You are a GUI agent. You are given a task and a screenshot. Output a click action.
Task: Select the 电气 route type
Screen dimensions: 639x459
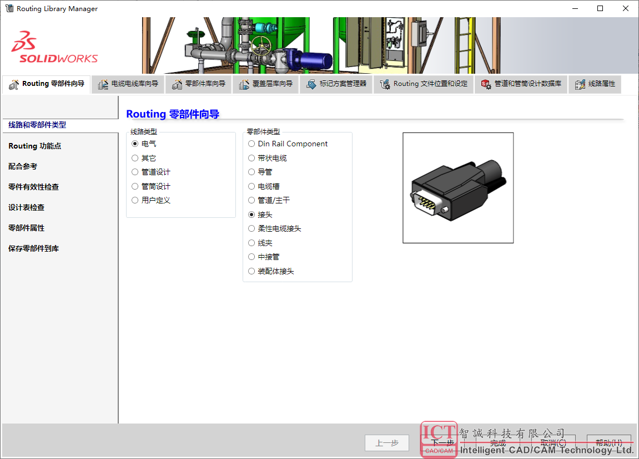coord(135,144)
